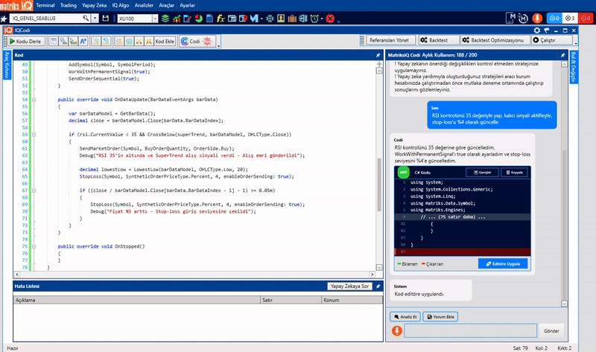Click the save floppy disk icon
This screenshot has height=352, width=596.
click(106, 18)
